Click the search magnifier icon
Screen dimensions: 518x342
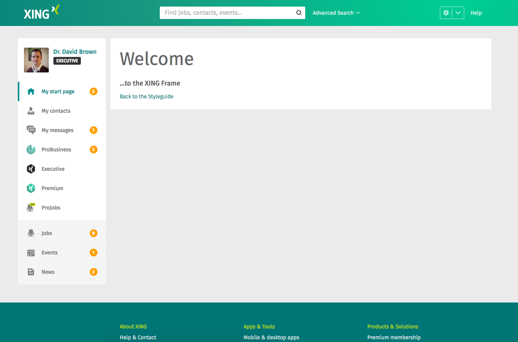(299, 13)
